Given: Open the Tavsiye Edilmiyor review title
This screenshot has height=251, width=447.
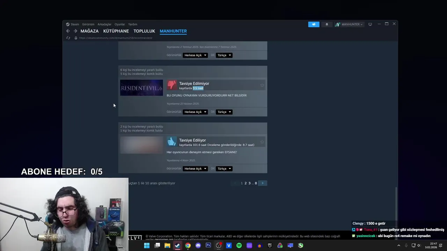Looking at the screenshot, I should tap(194, 84).
